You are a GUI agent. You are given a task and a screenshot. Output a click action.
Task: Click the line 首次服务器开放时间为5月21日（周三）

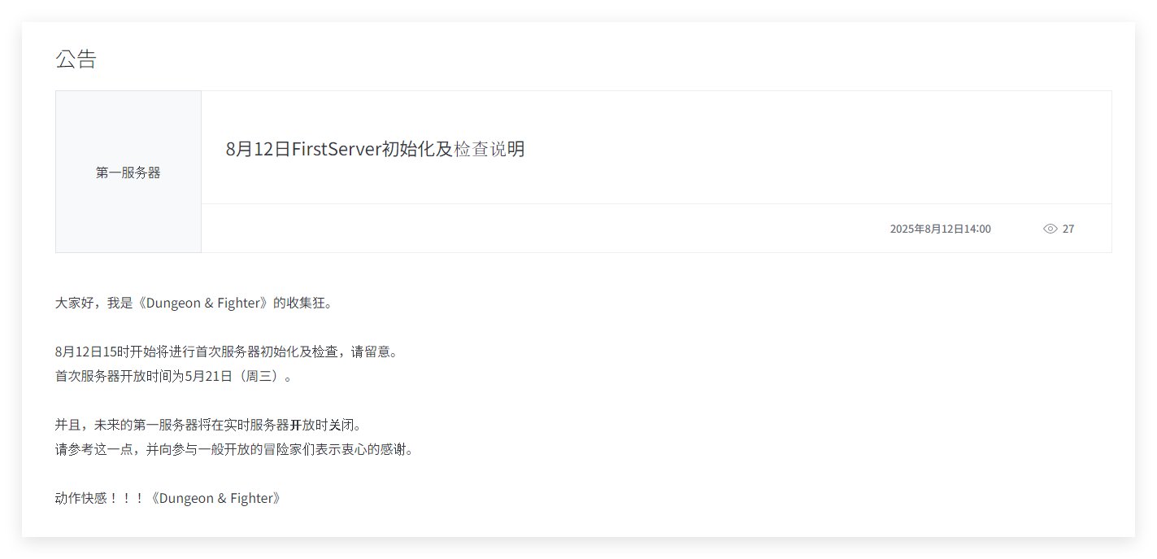click(x=173, y=376)
